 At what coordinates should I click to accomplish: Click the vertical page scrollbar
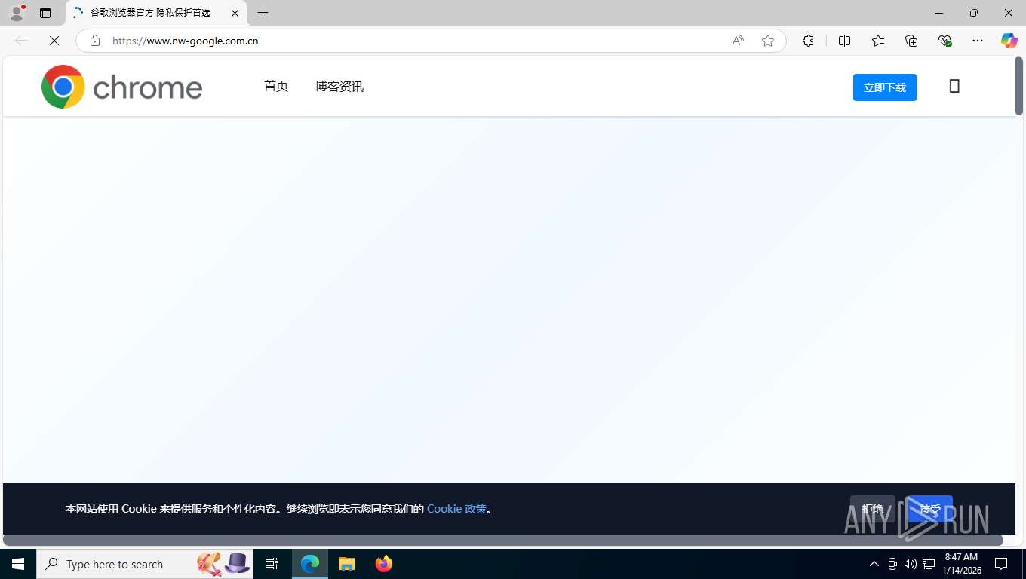pyautogui.click(x=1019, y=85)
